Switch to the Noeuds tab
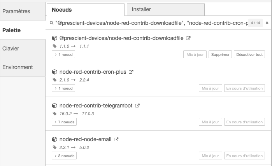 click(x=86, y=10)
